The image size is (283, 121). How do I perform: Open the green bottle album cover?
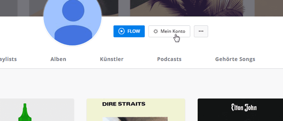37,110
